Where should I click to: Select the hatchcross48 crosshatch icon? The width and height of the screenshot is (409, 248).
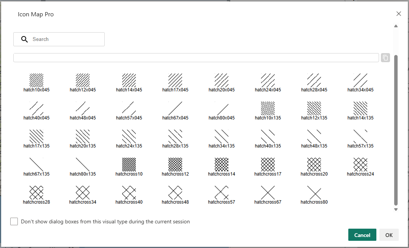pos(175,193)
